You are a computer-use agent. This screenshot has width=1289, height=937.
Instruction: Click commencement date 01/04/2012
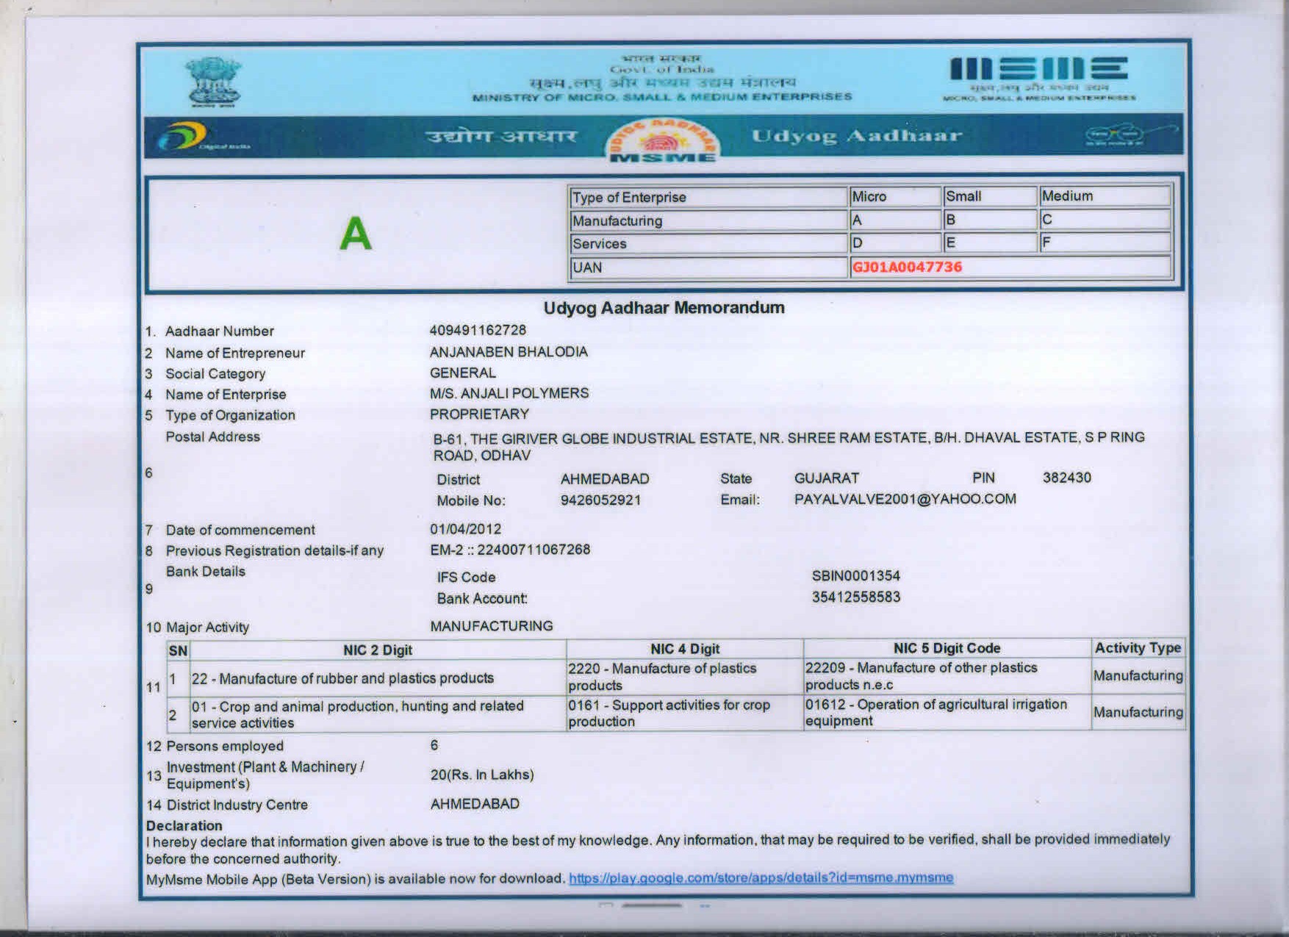[465, 528]
